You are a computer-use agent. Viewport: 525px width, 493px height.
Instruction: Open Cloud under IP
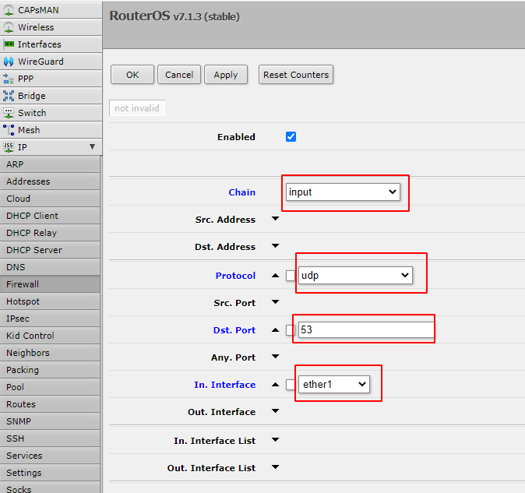coord(50,199)
